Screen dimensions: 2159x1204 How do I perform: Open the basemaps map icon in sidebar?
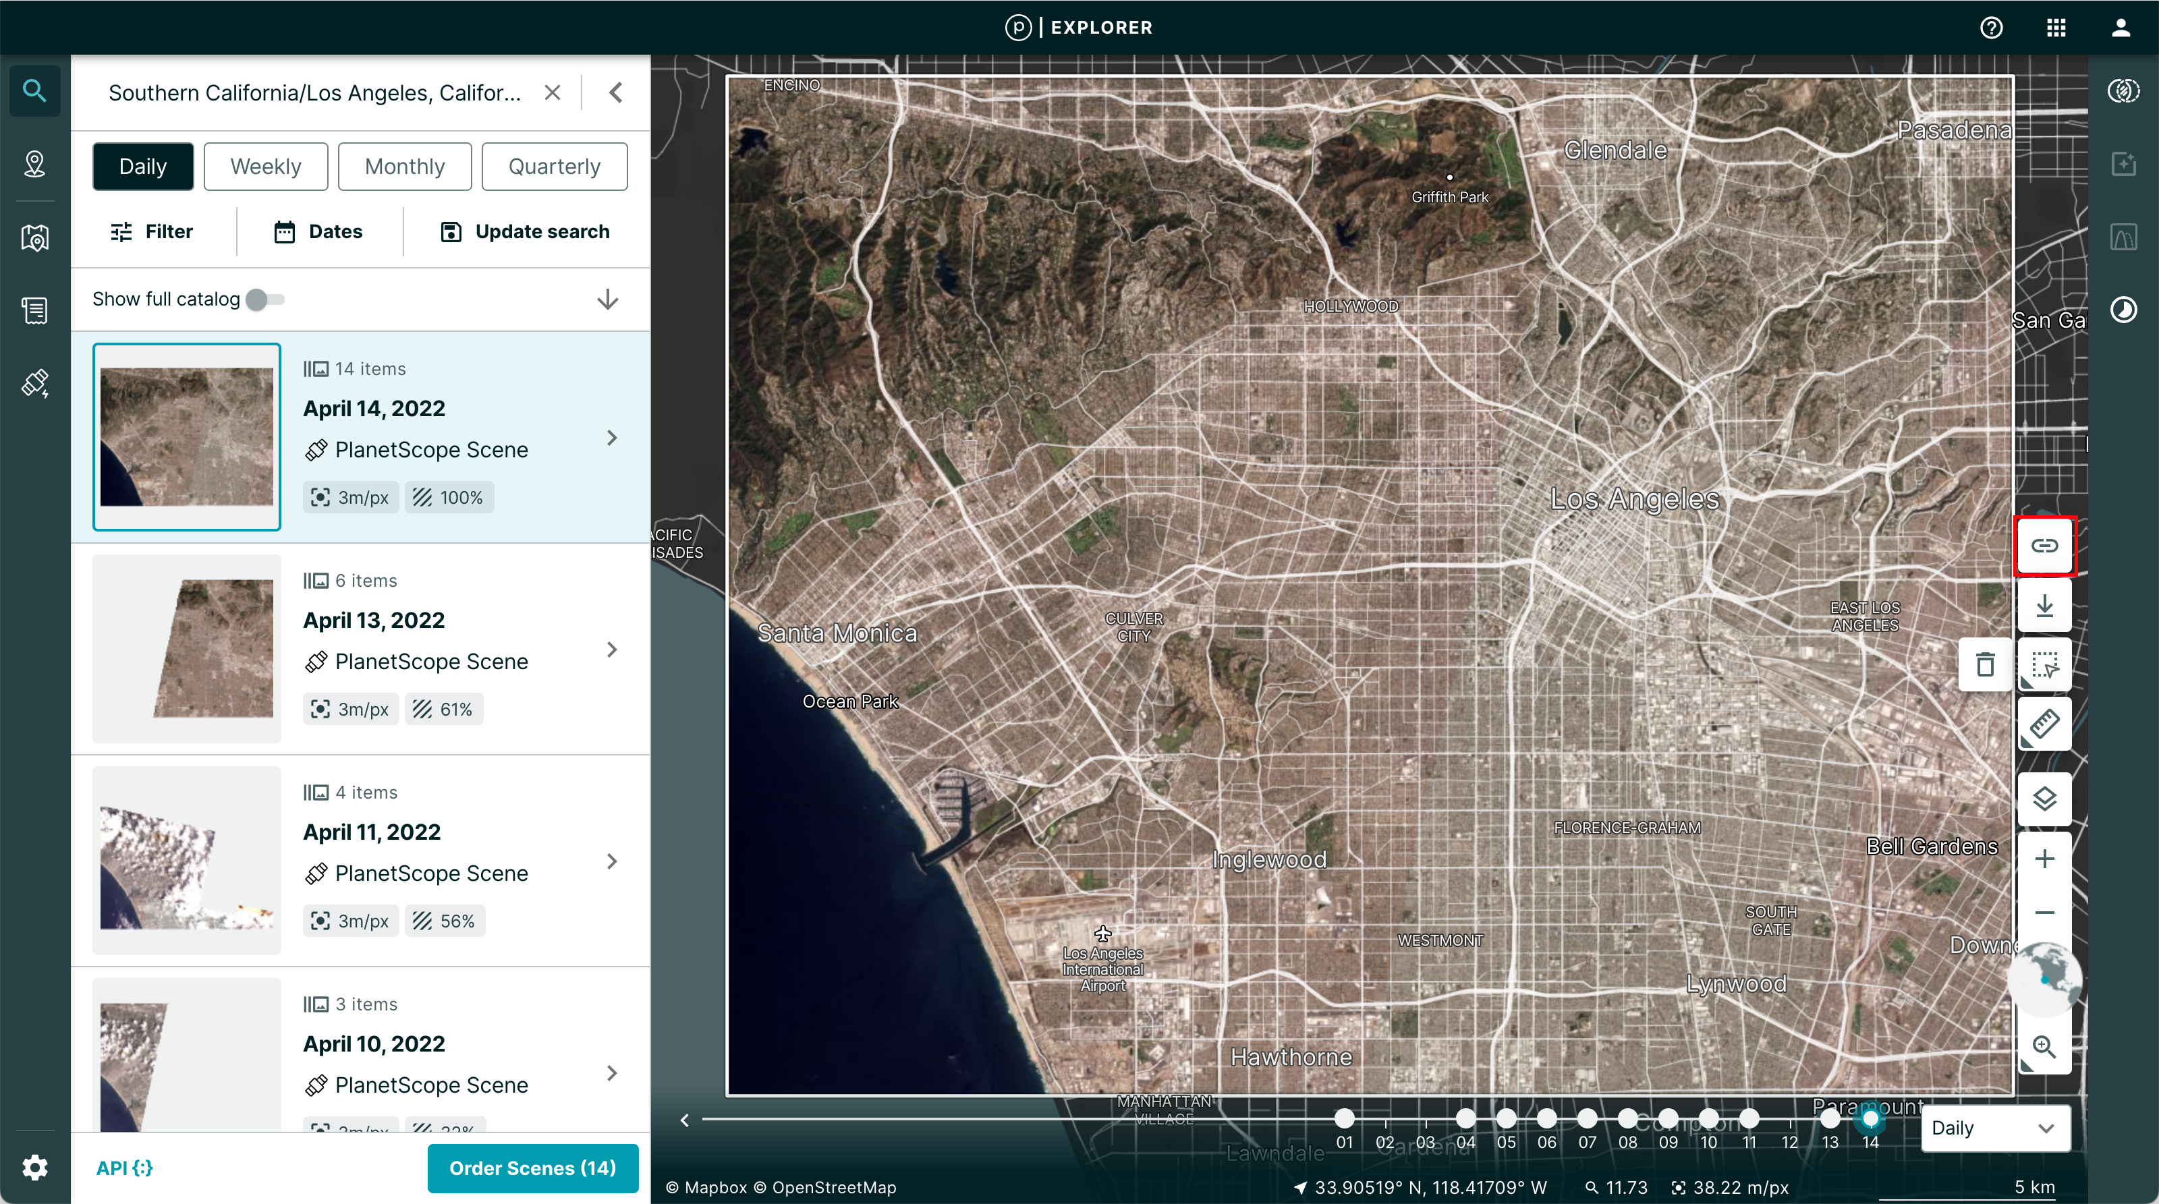click(34, 238)
